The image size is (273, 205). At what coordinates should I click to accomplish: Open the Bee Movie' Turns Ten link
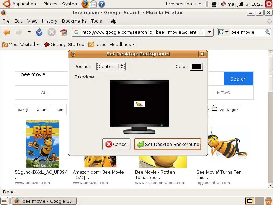pos(219,175)
